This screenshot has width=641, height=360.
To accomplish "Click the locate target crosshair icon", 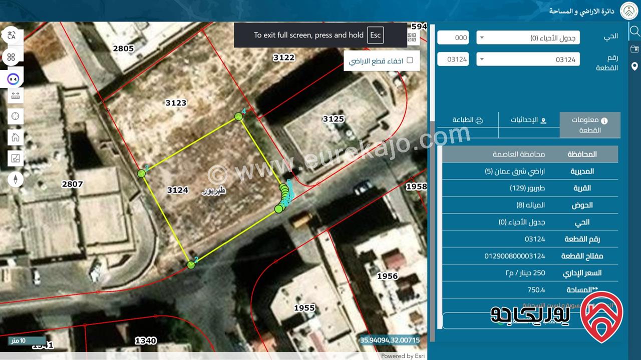I will tap(15, 116).
